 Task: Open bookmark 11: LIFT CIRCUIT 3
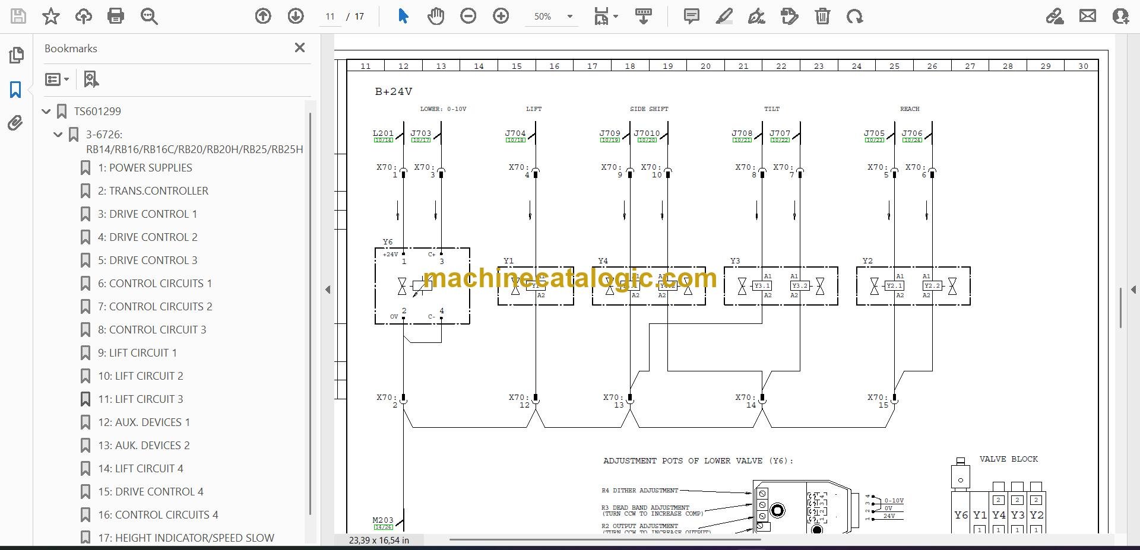tap(141, 399)
